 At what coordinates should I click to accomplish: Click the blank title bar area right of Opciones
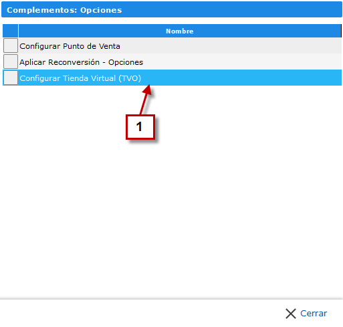[x=232, y=9]
